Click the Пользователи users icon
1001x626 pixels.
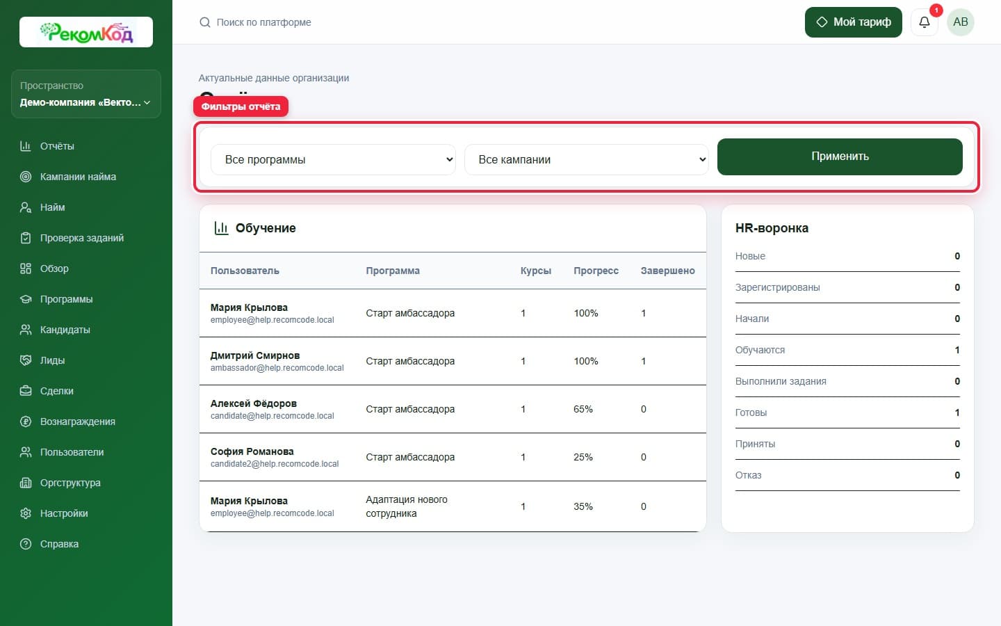pos(26,452)
